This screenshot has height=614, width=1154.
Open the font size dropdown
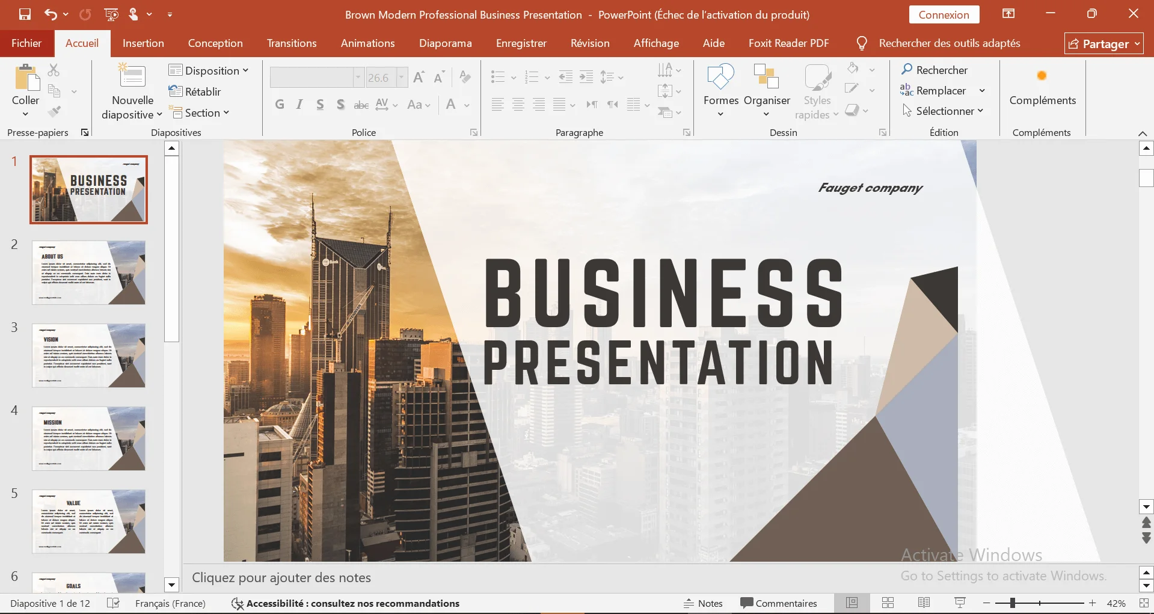coord(402,78)
